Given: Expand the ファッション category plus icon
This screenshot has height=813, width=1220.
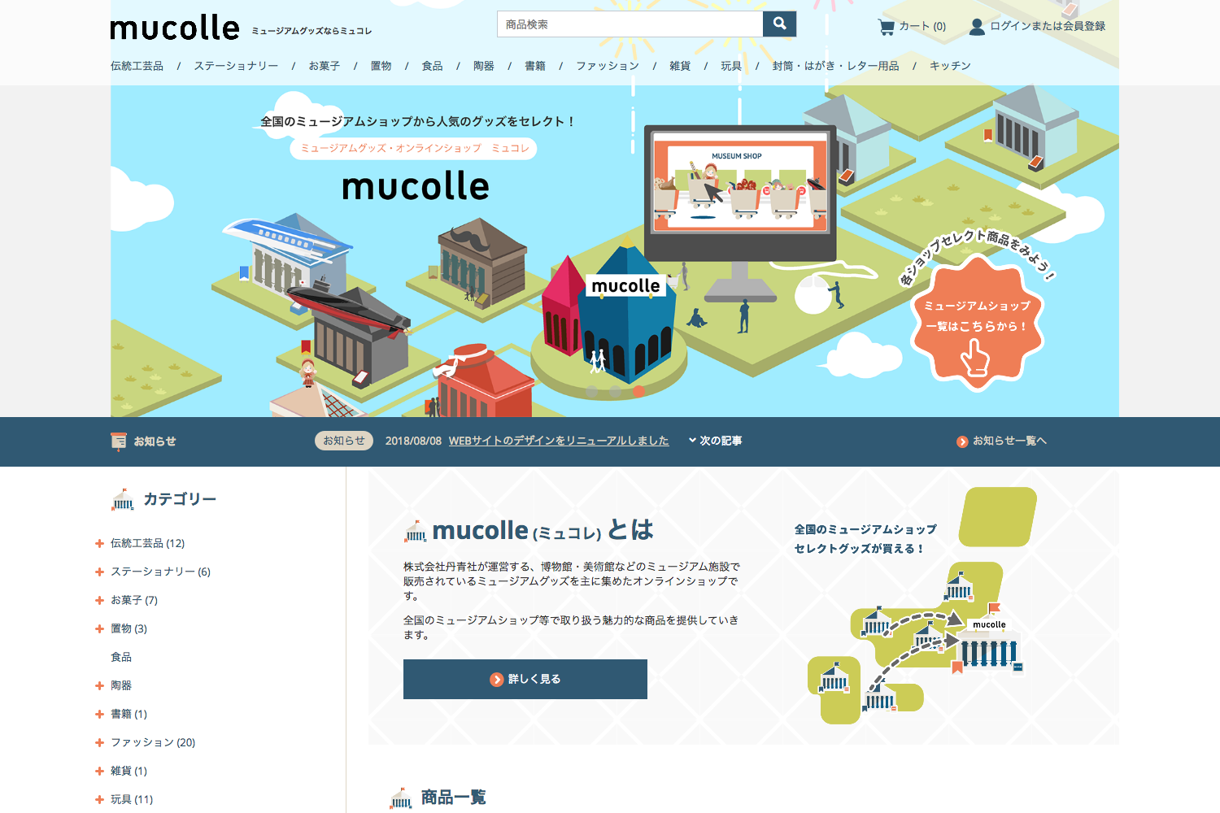Looking at the screenshot, I should coord(99,742).
